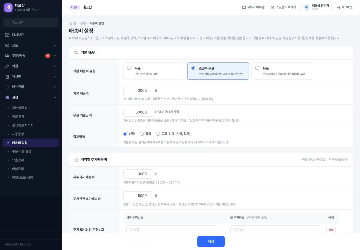Expand the 회원 menu chevron

tap(55, 66)
